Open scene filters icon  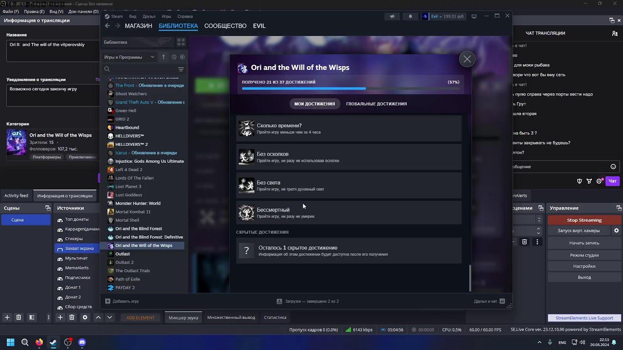click(31, 317)
